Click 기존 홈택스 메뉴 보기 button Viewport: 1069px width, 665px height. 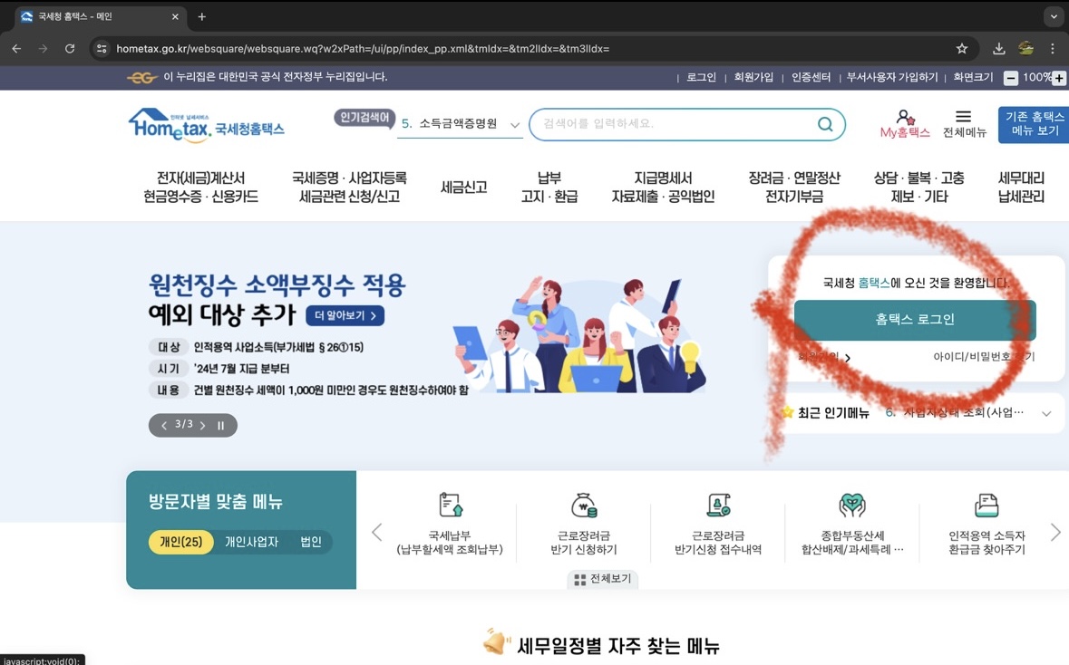[1034, 125]
